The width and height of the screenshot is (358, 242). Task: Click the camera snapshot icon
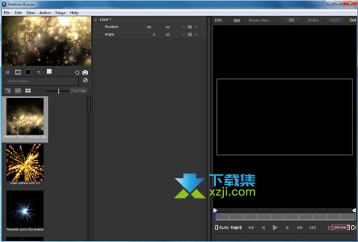click(x=85, y=73)
